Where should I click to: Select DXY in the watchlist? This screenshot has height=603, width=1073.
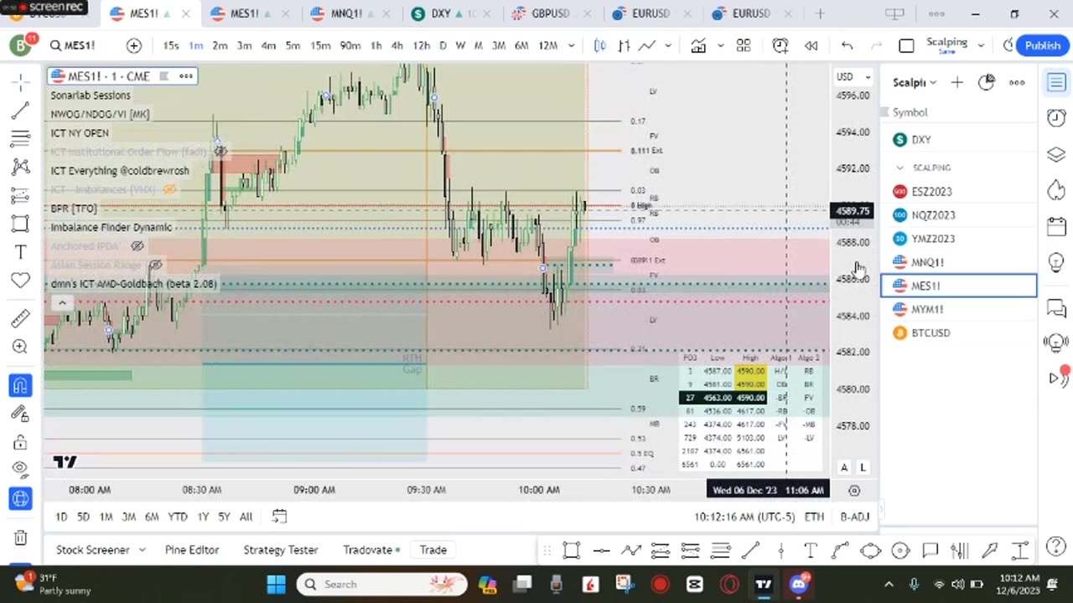point(958,140)
